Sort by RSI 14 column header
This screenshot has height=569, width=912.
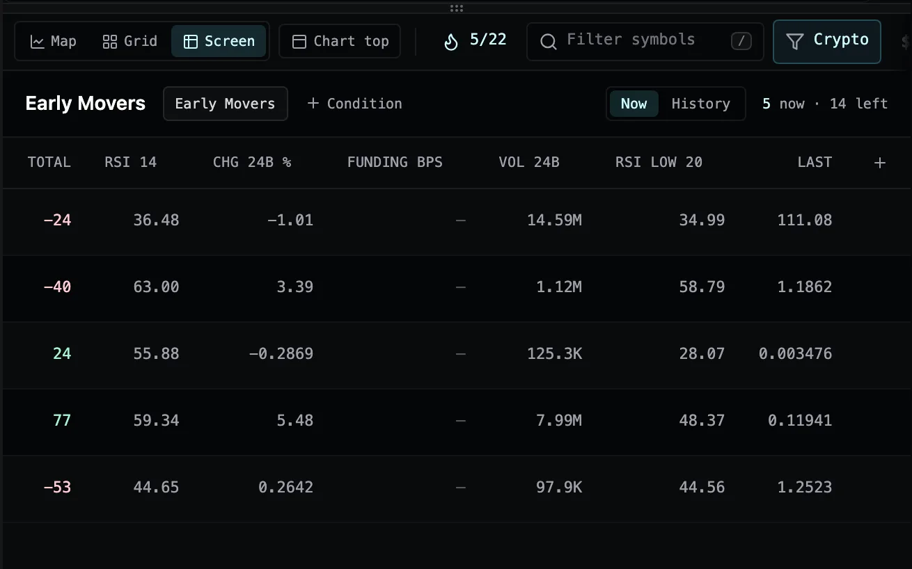click(131, 162)
